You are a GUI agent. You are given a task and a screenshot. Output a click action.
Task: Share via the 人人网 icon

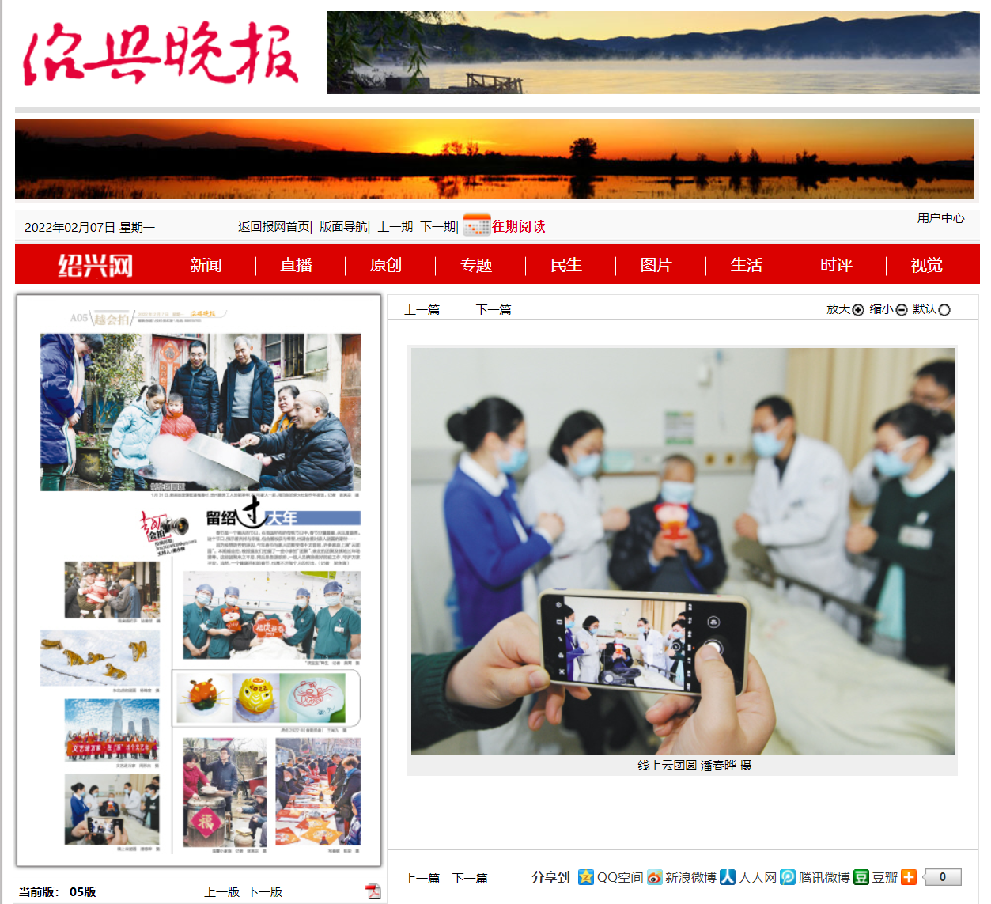(x=728, y=877)
